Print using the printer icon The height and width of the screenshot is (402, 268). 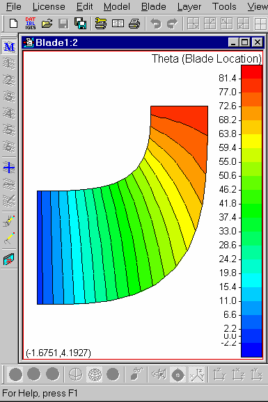[134, 24]
